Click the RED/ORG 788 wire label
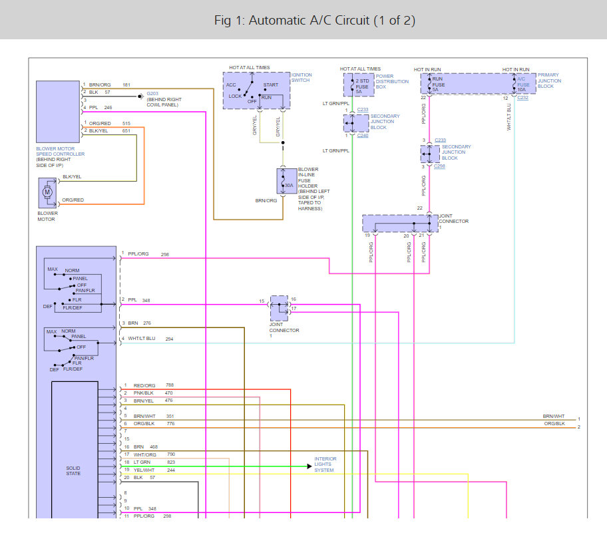The width and height of the screenshot is (607, 535). [154, 385]
